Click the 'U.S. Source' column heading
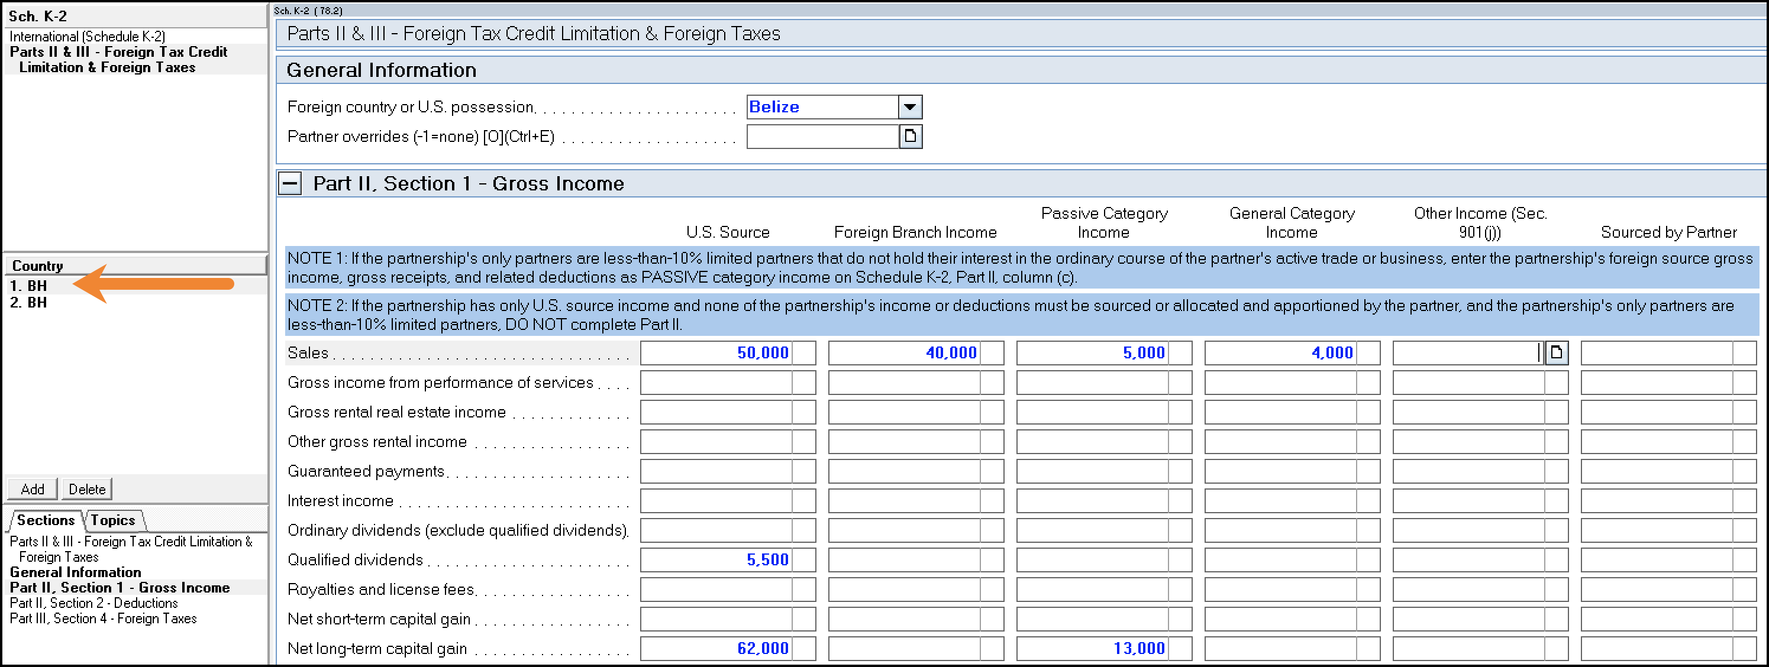This screenshot has height=667, width=1769. pyautogui.click(x=727, y=232)
